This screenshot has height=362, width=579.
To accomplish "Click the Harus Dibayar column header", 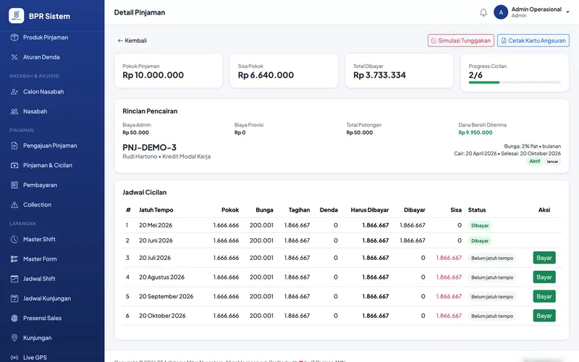I will (370, 210).
